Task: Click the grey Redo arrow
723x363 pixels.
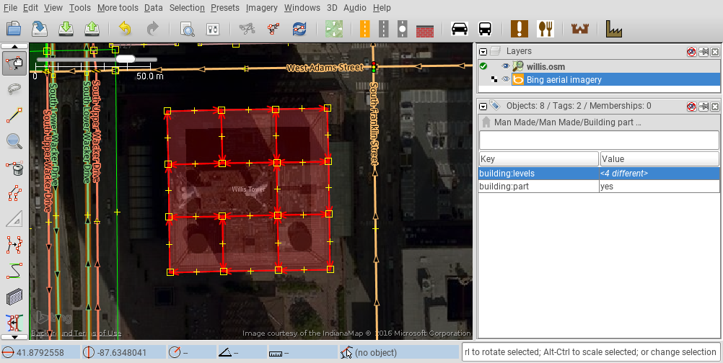Action: 152,29
